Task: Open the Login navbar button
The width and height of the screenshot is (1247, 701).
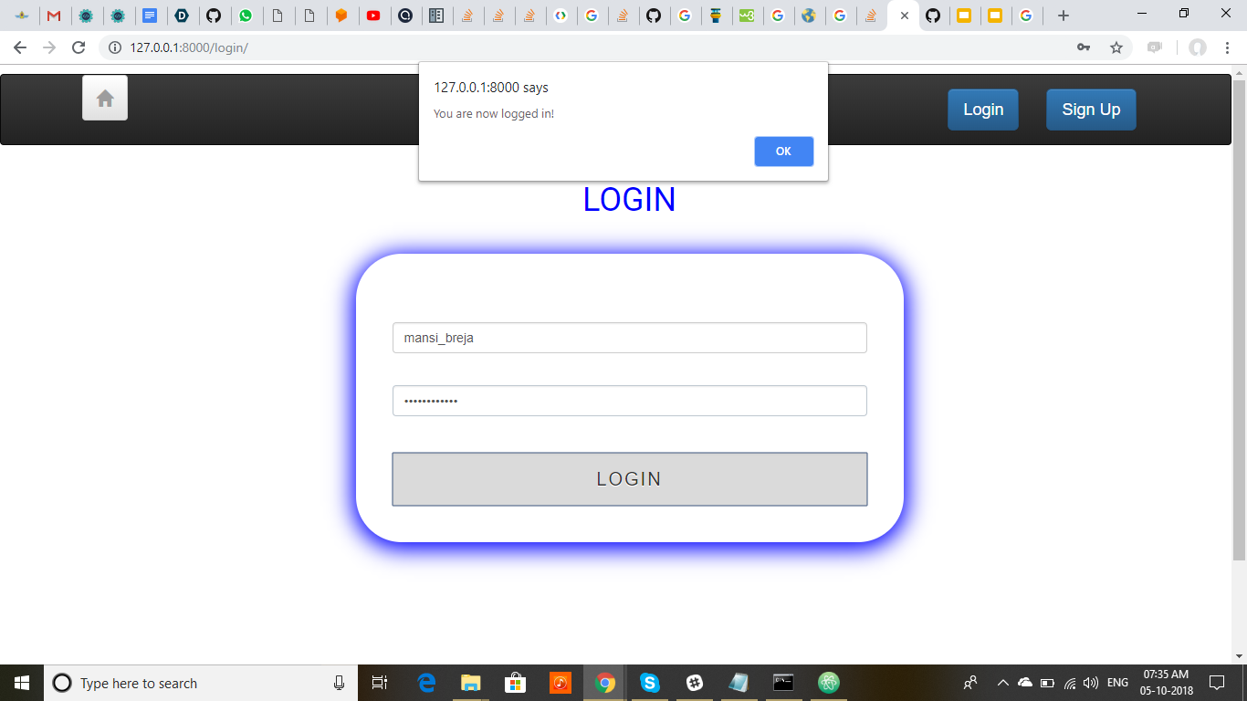Action: 983,110
